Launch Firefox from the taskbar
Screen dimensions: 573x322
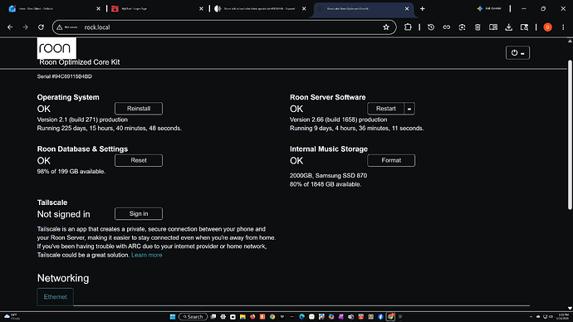pos(252,316)
